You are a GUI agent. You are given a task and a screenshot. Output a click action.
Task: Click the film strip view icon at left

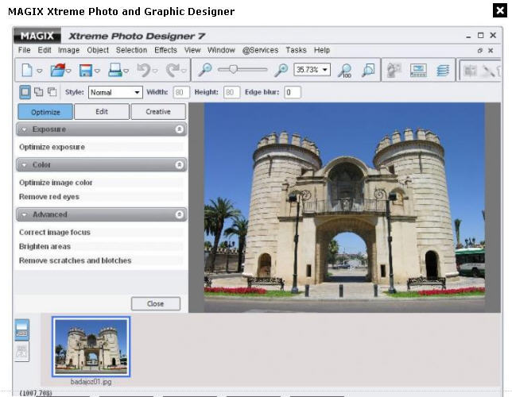coord(21,330)
